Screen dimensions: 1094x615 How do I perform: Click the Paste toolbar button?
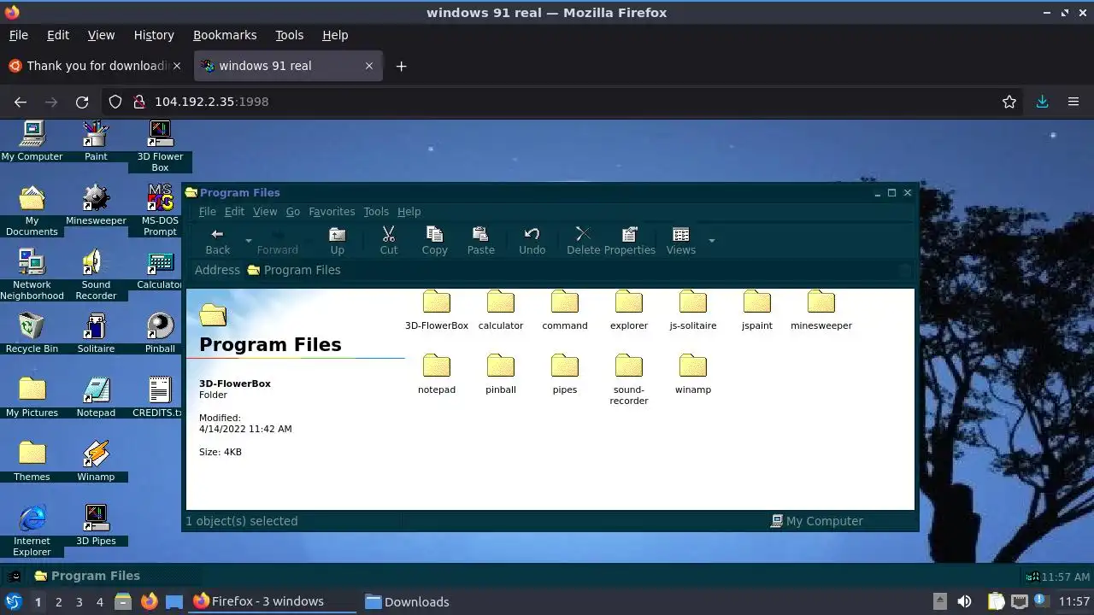click(480, 241)
